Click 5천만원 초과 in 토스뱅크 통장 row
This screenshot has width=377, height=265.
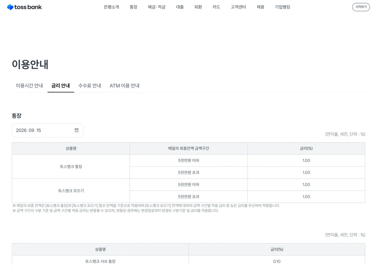click(x=188, y=172)
